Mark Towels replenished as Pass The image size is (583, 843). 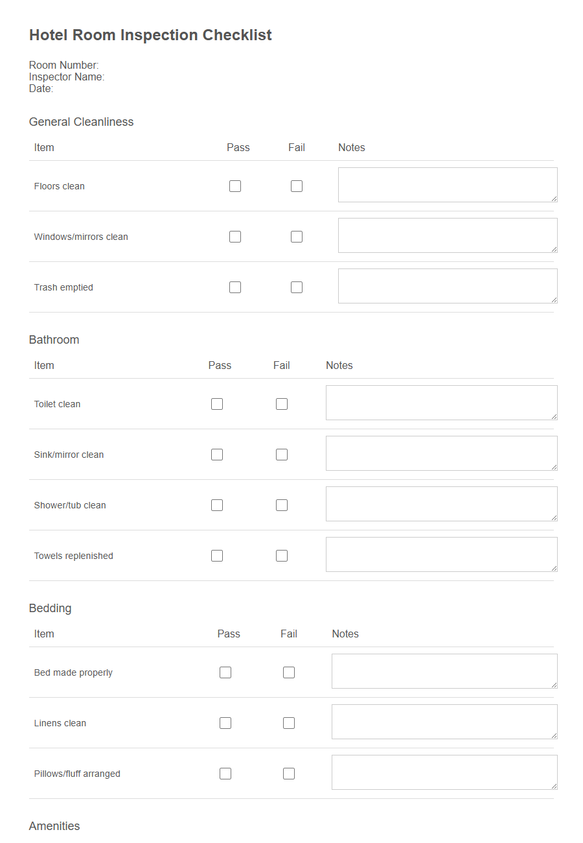[x=216, y=555]
